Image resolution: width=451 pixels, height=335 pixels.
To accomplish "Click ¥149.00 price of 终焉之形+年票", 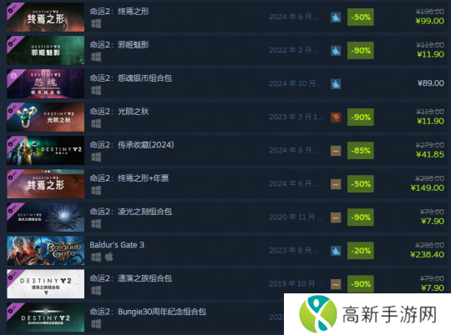I will (x=427, y=188).
